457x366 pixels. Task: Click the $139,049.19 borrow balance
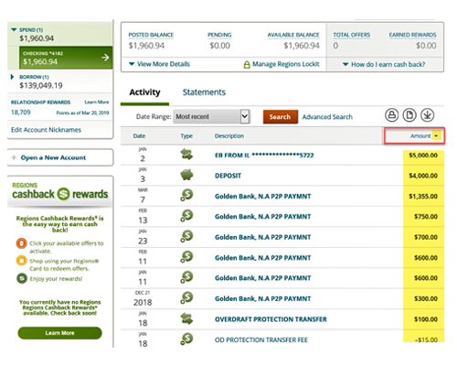41,85
